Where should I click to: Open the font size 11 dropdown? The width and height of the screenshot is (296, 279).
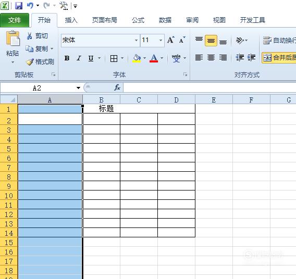point(161,41)
